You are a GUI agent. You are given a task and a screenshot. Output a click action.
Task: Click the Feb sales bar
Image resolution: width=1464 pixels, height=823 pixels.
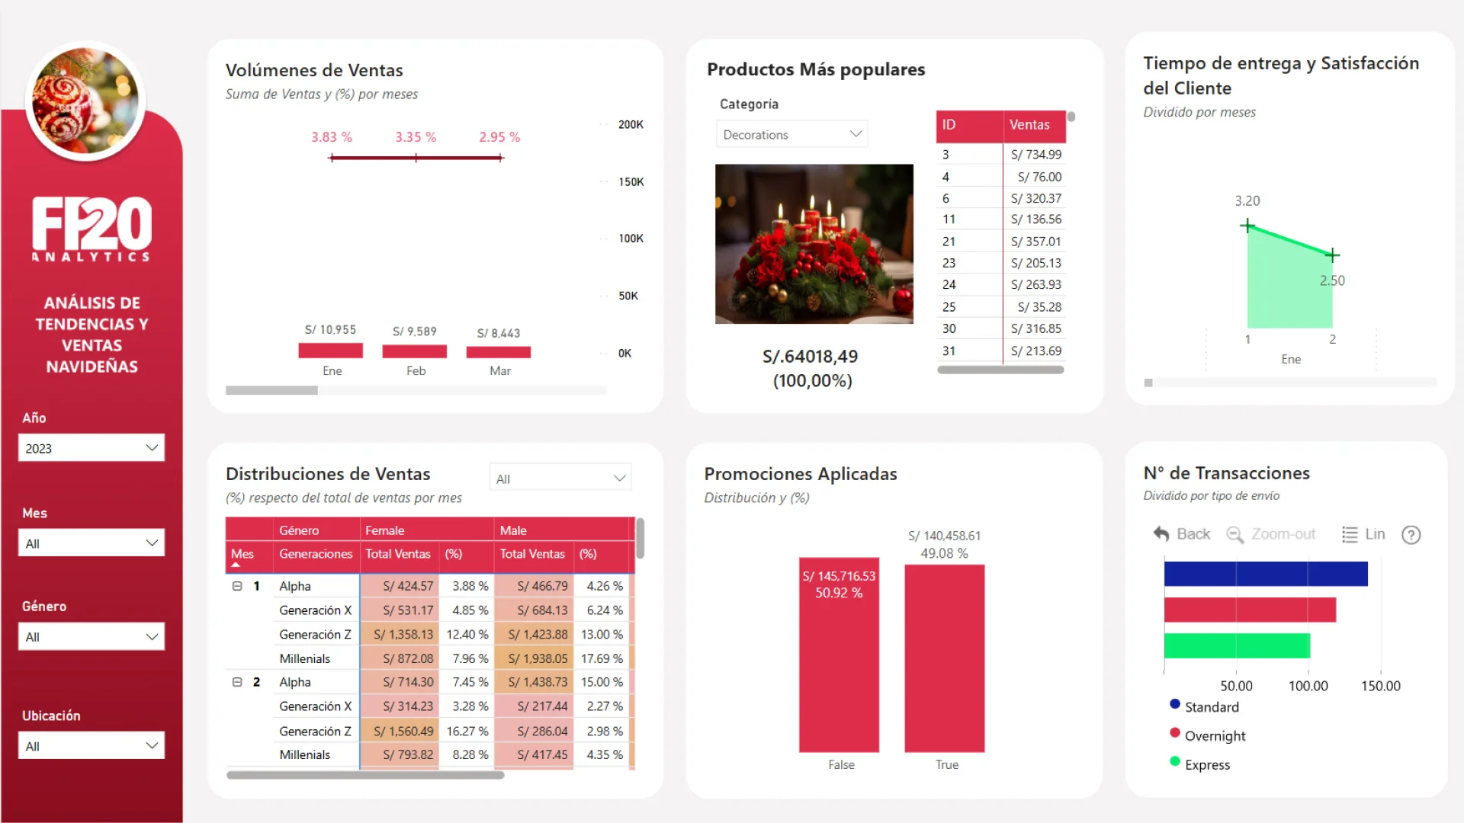(414, 351)
